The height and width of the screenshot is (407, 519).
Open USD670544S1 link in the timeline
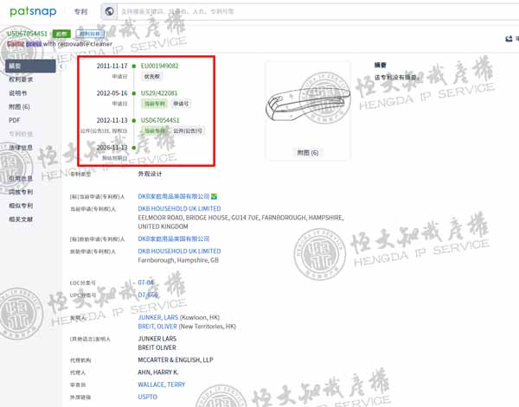(x=160, y=120)
